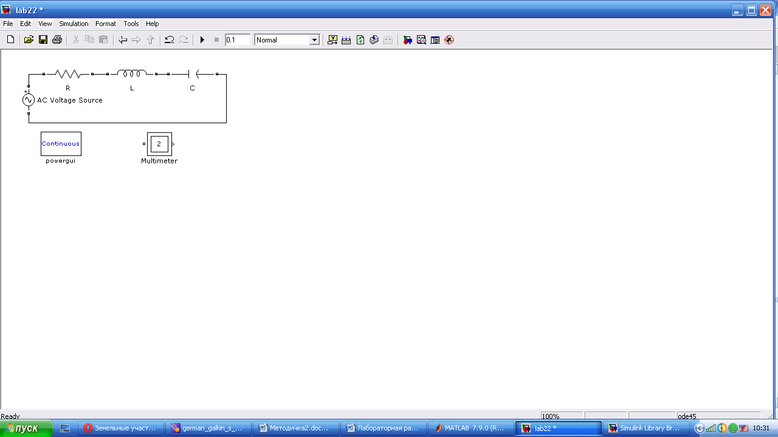Open the Model Explorer icon
778x437 pixels.
[421, 40]
